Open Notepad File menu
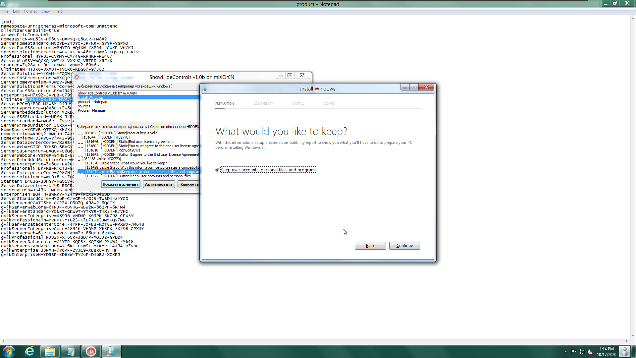The width and height of the screenshot is (636, 358). coord(5,11)
